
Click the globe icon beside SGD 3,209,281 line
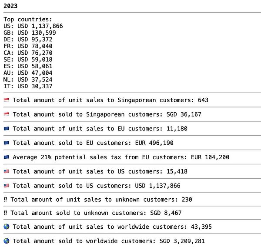click(6, 241)
